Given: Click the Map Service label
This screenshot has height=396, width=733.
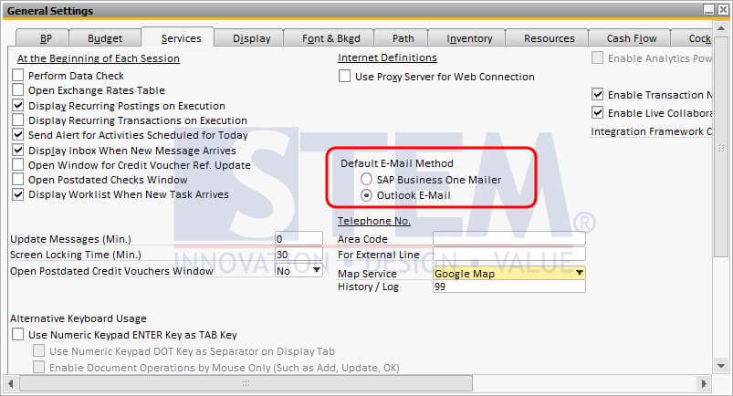Looking at the screenshot, I should [x=367, y=274].
